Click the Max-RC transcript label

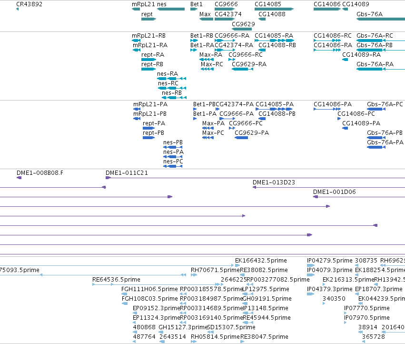(212, 64)
